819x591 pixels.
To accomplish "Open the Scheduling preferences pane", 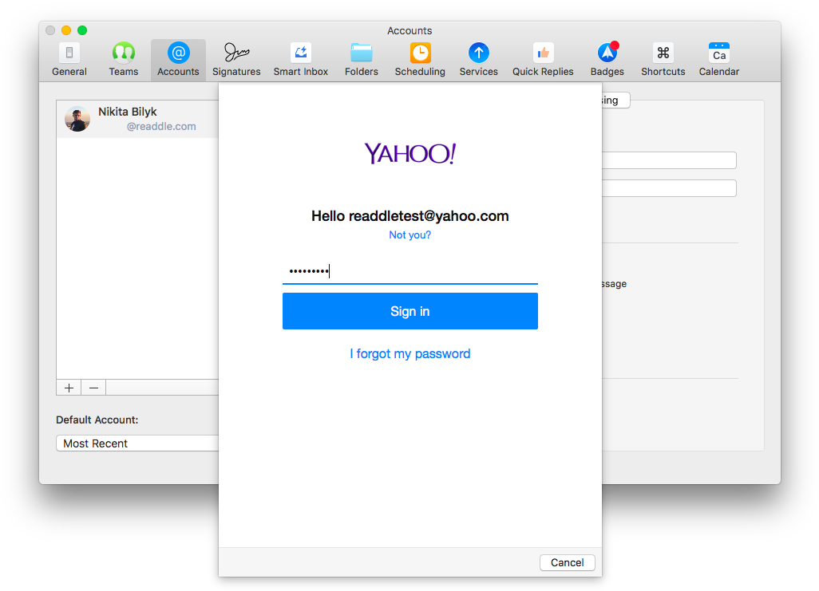I will (420, 60).
